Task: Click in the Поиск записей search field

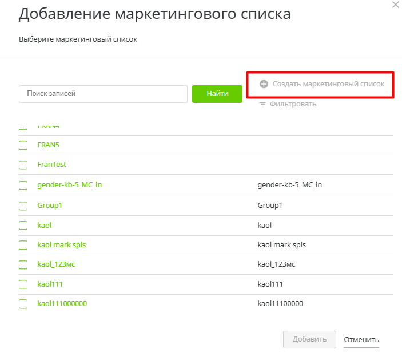Action: [103, 94]
